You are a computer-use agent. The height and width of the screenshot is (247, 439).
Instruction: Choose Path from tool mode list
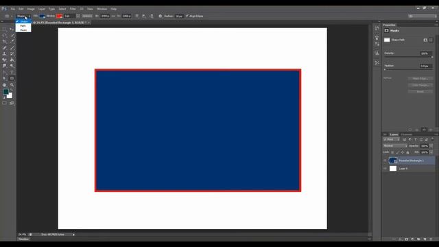pyautogui.click(x=23, y=26)
